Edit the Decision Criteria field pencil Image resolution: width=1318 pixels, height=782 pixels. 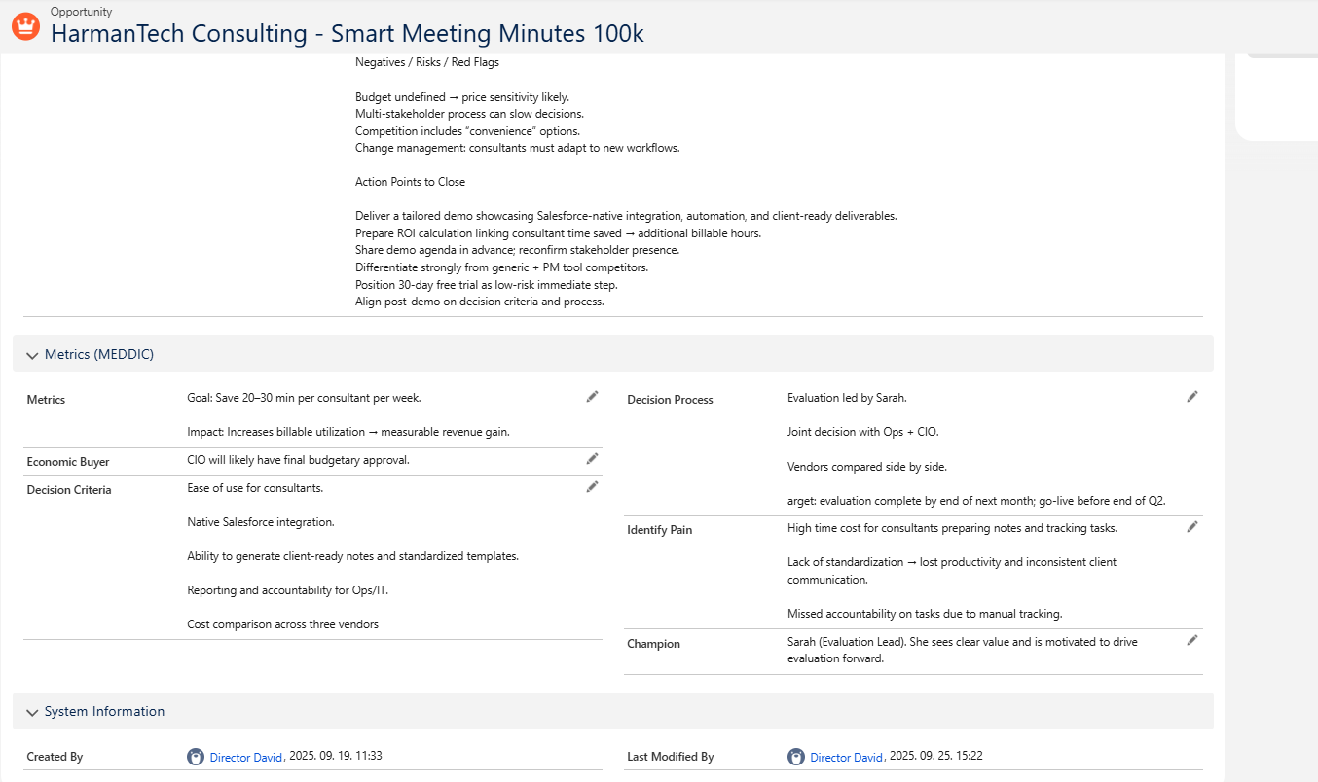coord(592,487)
